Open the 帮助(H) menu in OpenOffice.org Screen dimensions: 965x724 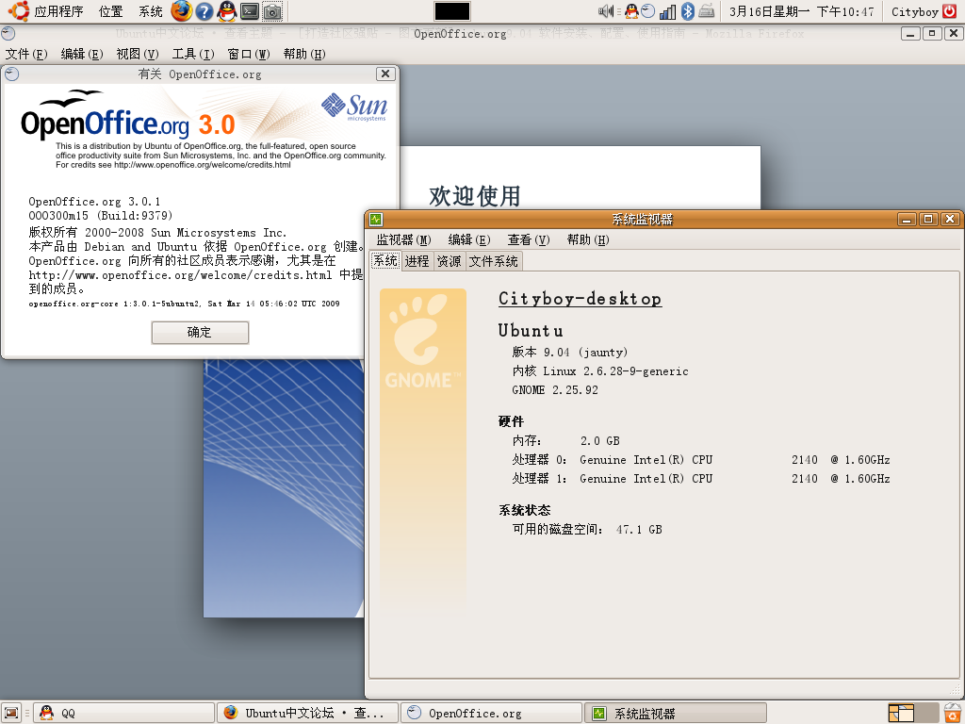pos(304,54)
